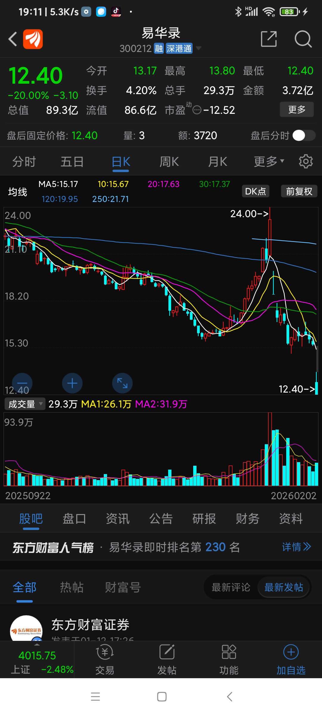Open the 资讯 tab

(118, 519)
